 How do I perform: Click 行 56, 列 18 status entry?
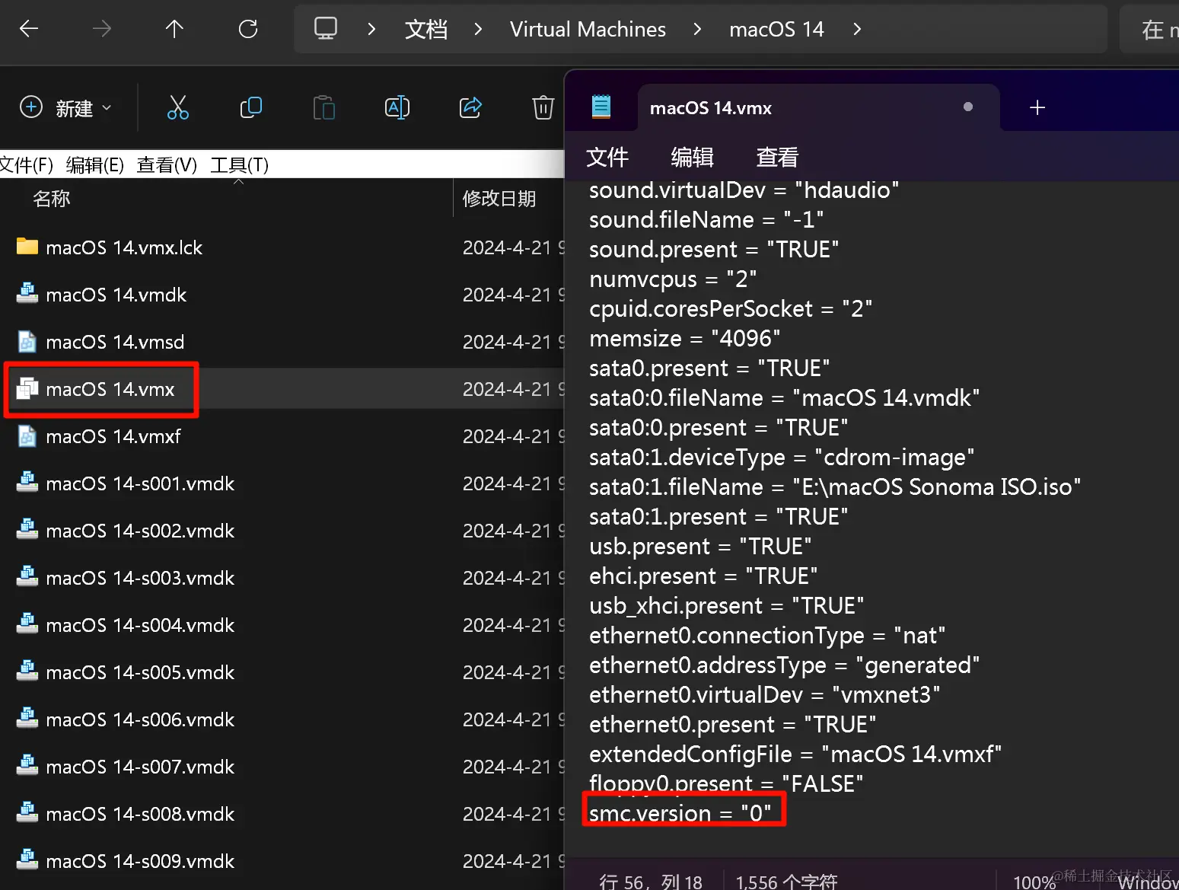coord(651,882)
